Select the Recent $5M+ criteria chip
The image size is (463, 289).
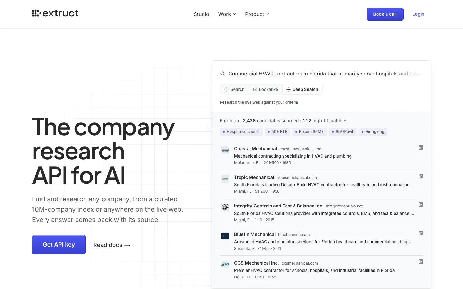(x=310, y=132)
